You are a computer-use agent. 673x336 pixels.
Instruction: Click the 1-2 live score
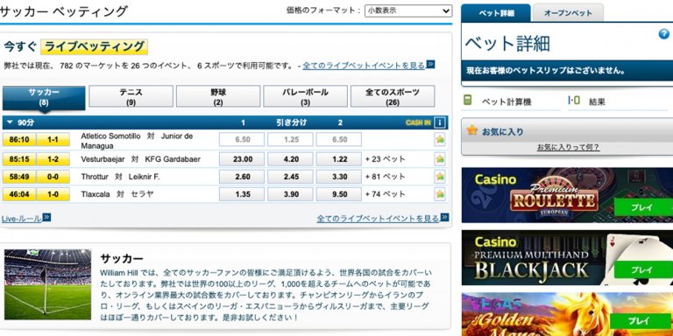[53, 159]
